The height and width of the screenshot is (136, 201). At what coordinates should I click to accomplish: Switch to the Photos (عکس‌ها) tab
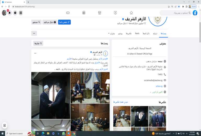pos(129,34)
